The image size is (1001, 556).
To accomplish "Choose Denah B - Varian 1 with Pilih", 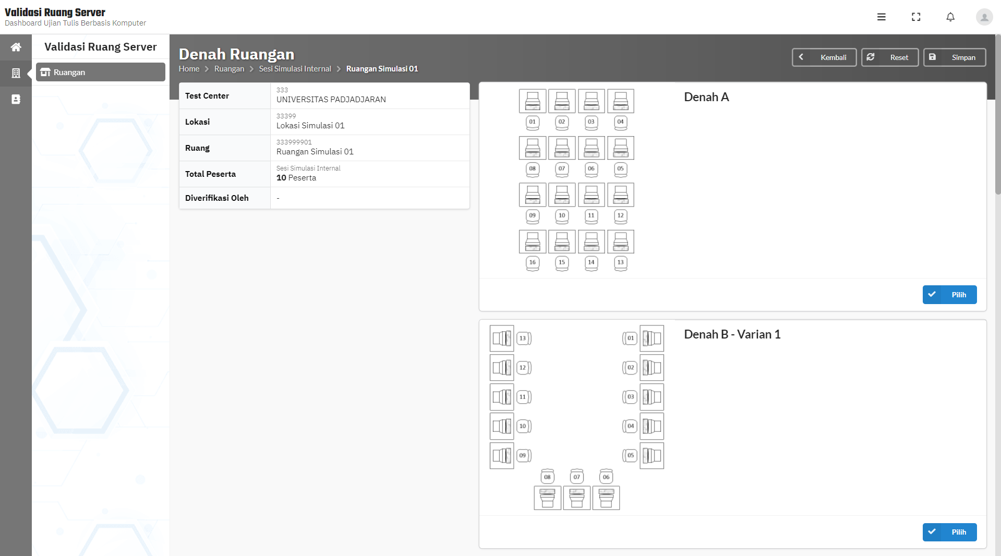I will (x=949, y=532).
